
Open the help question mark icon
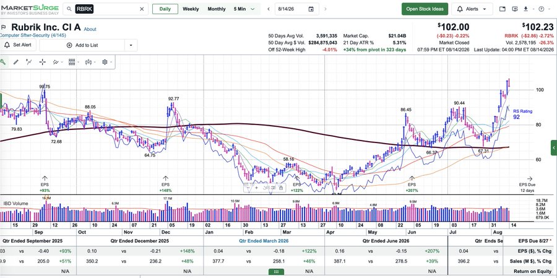pyautogui.click(x=542, y=9)
